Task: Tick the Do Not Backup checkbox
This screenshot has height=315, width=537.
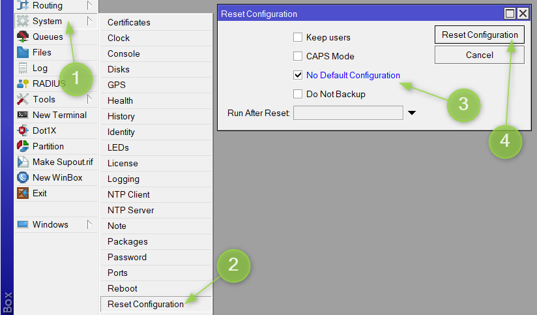Action: coord(298,95)
